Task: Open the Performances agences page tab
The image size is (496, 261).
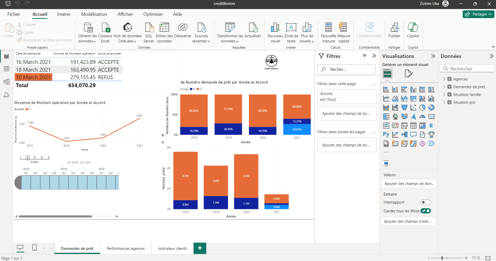Action: [126, 248]
